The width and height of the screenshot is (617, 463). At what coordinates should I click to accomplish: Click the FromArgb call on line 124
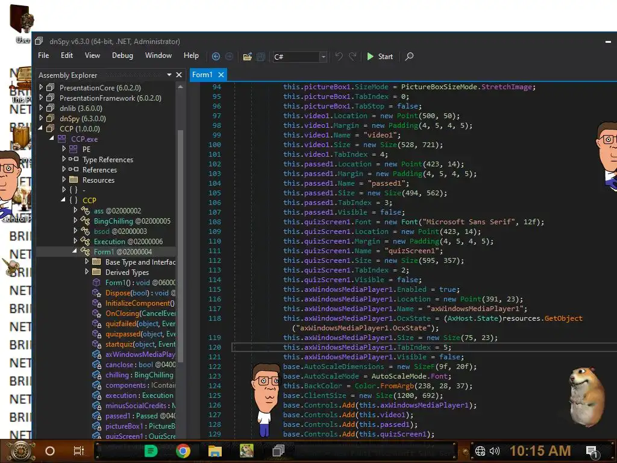pos(397,386)
